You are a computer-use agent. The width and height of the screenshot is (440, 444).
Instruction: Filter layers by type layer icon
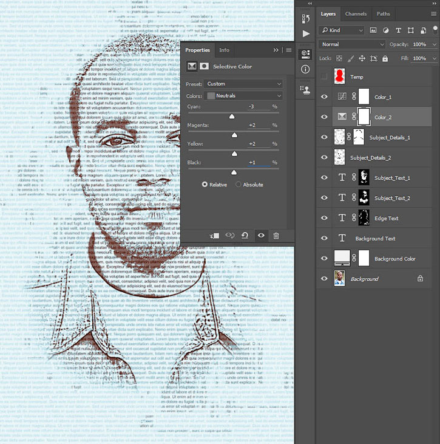point(398,30)
